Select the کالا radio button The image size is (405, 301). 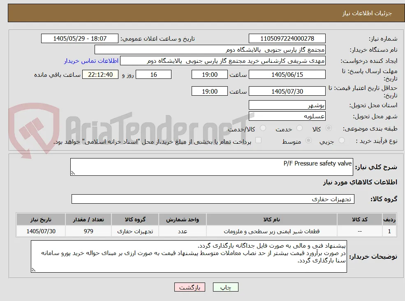click(x=329, y=128)
